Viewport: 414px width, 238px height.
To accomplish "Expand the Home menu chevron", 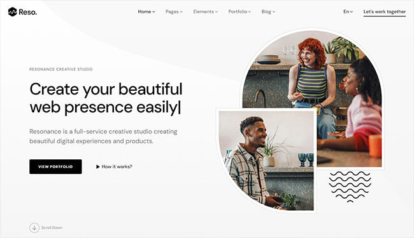I will (x=153, y=12).
